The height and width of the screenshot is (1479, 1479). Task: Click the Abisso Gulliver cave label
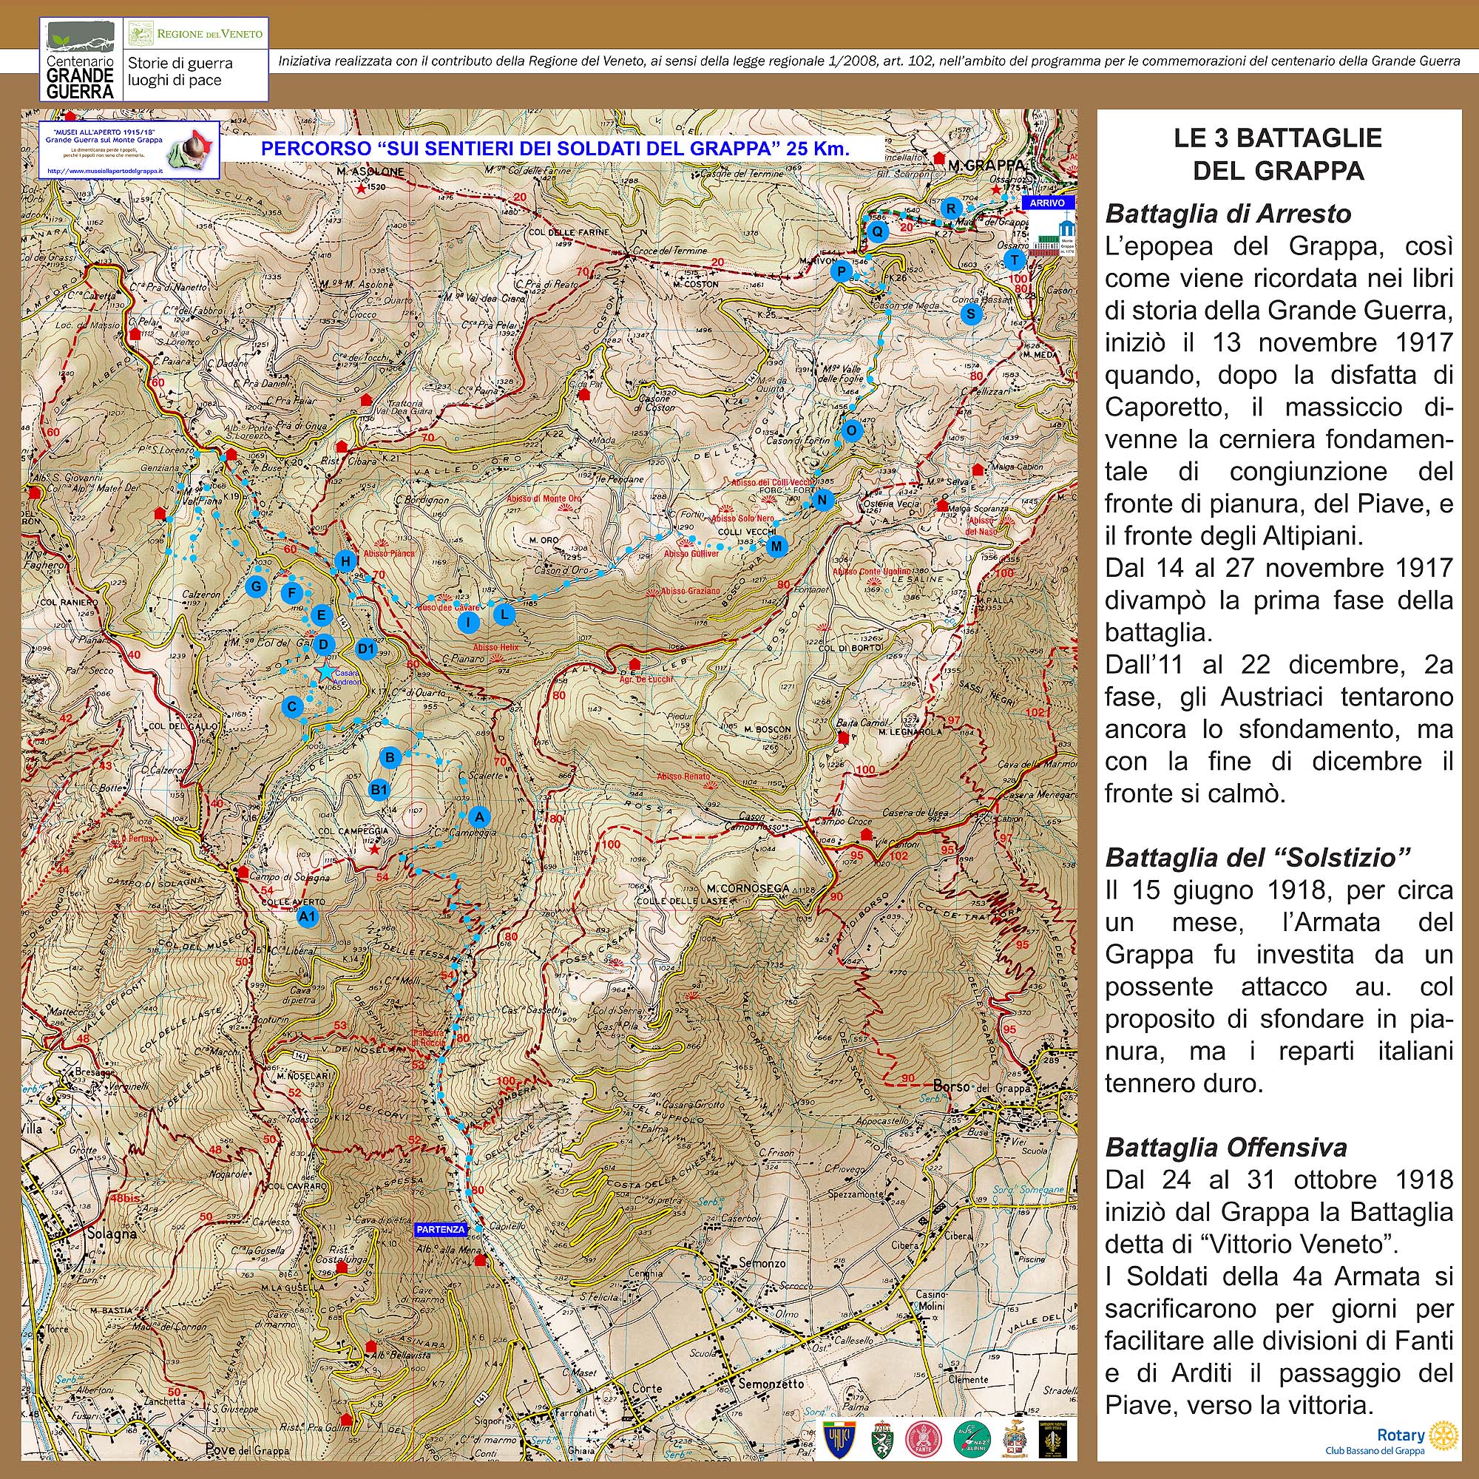691,553
